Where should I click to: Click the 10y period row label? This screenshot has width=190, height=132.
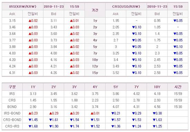(x=95, y=60)
